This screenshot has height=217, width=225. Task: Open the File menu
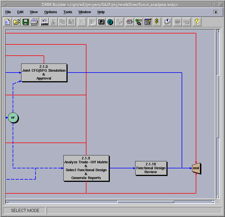8,12
